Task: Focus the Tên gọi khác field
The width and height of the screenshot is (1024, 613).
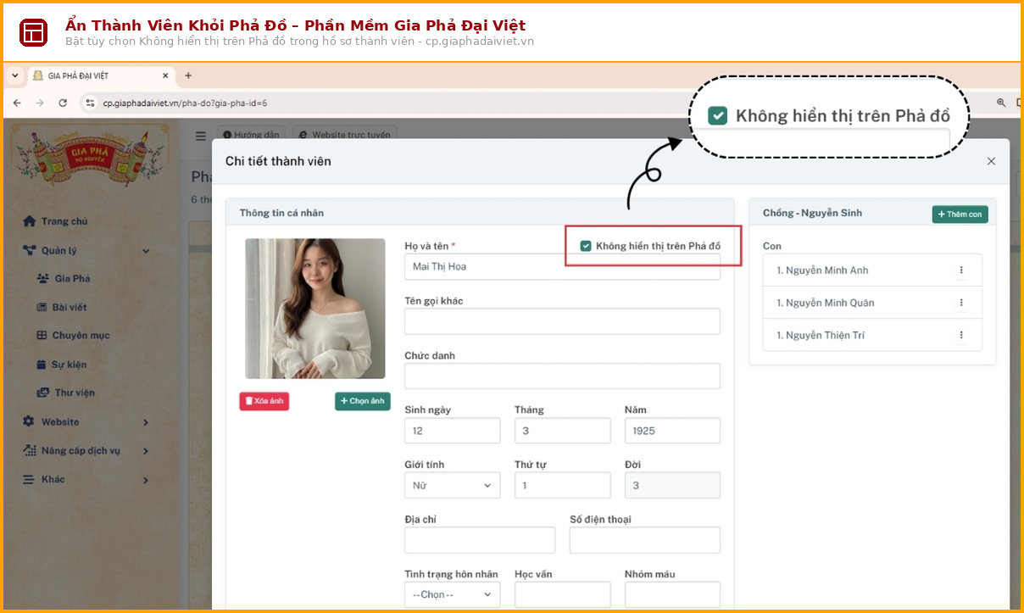Action: point(562,321)
